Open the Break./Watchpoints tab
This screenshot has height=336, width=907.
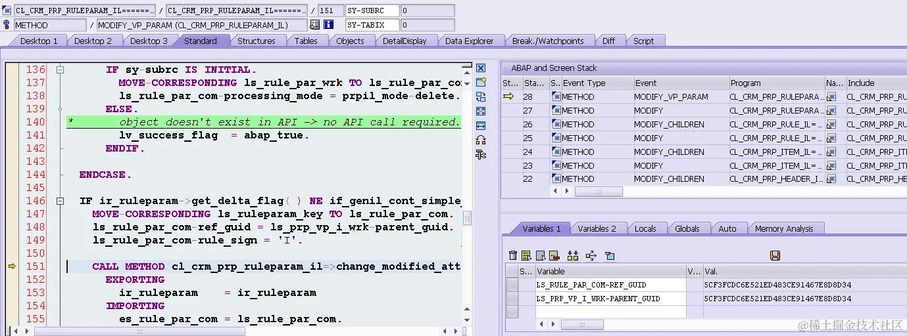point(548,41)
